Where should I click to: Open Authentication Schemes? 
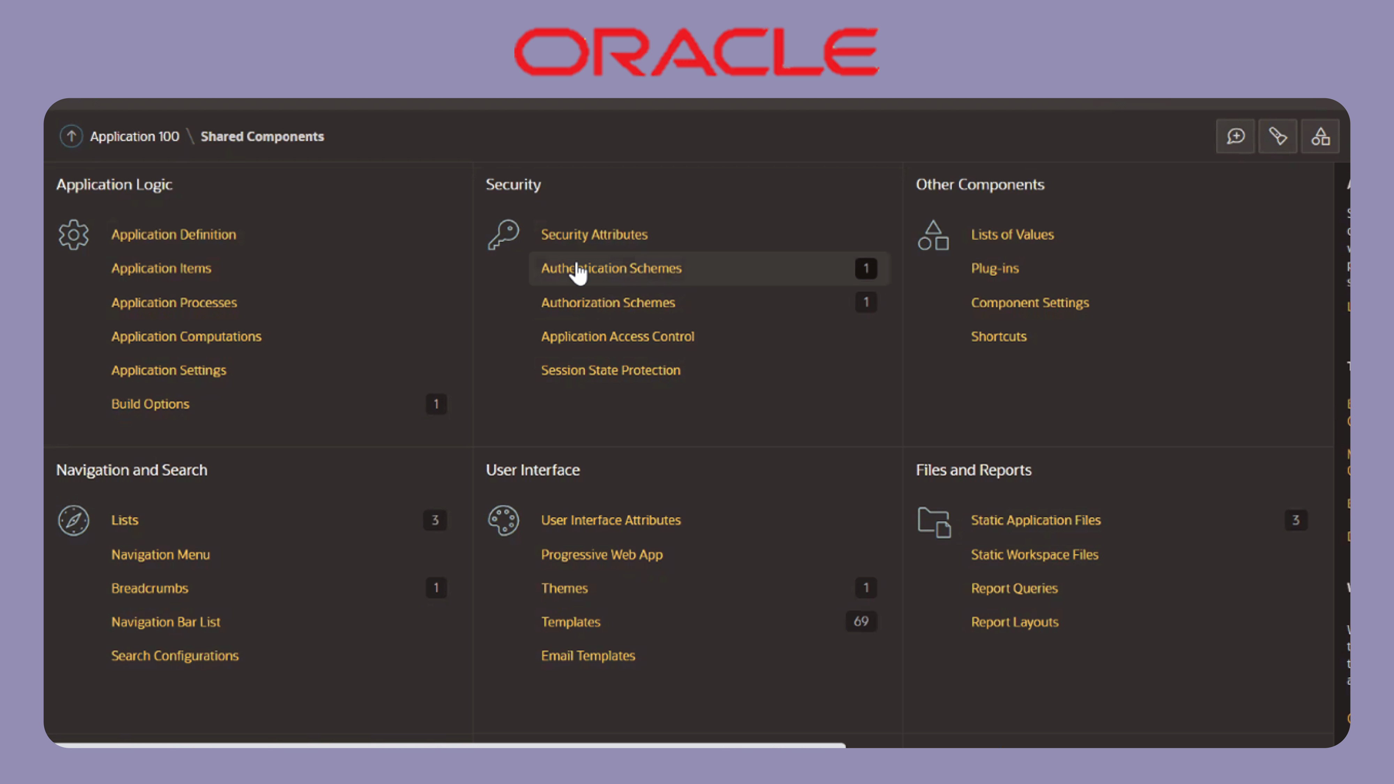611,268
